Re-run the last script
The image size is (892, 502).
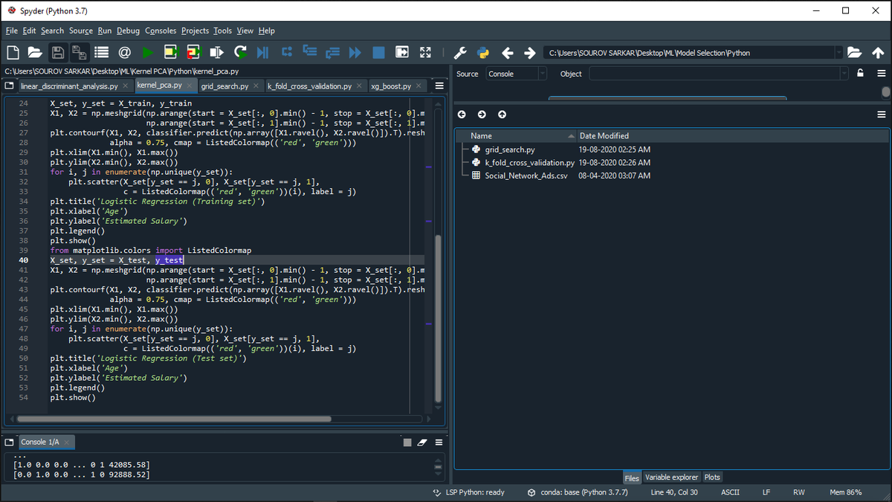tap(240, 53)
